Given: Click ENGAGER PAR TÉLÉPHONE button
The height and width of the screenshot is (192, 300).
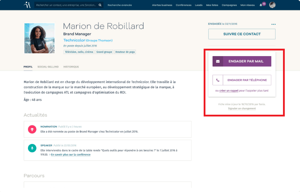Looking at the screenshot, I should [x=242, y=80].
